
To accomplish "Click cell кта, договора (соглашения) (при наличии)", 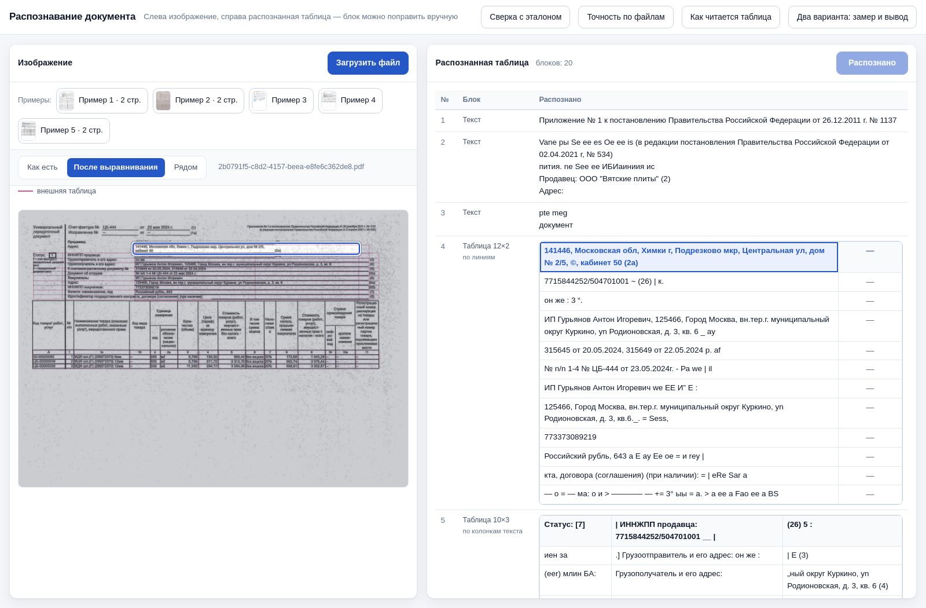I will click(x=689, y=475).
